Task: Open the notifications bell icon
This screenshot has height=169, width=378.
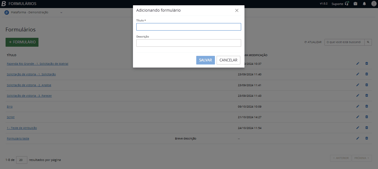Action: click(364, 4)
